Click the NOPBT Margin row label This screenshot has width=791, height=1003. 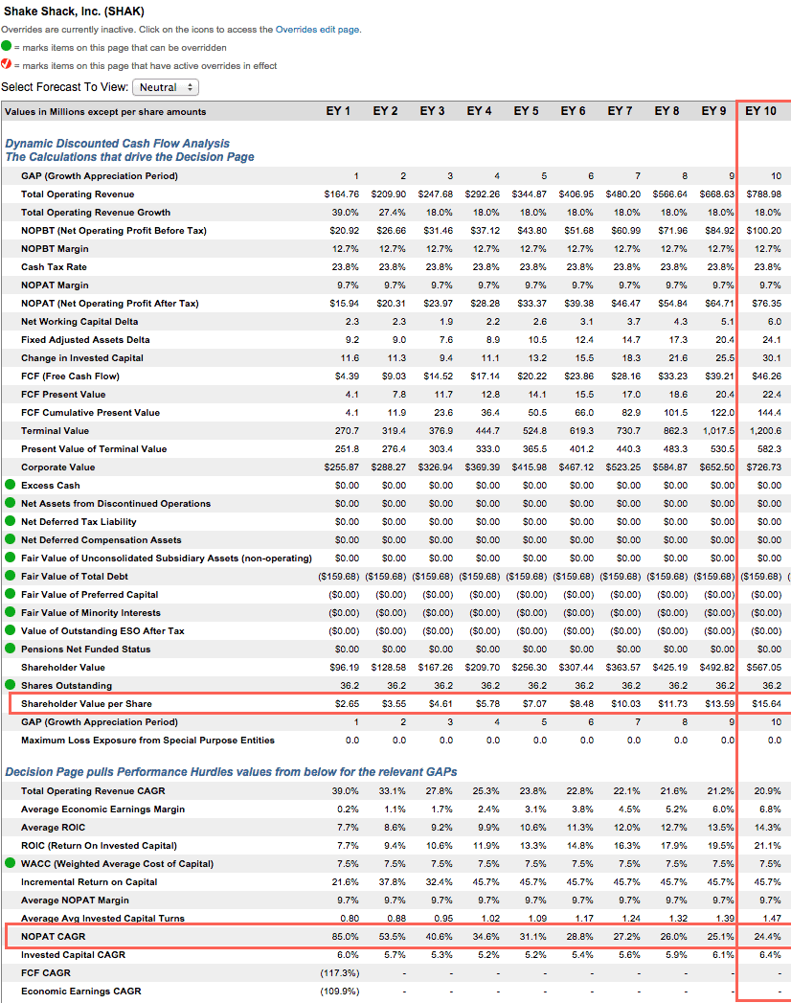pyautogui.click(x=55, y=249)
